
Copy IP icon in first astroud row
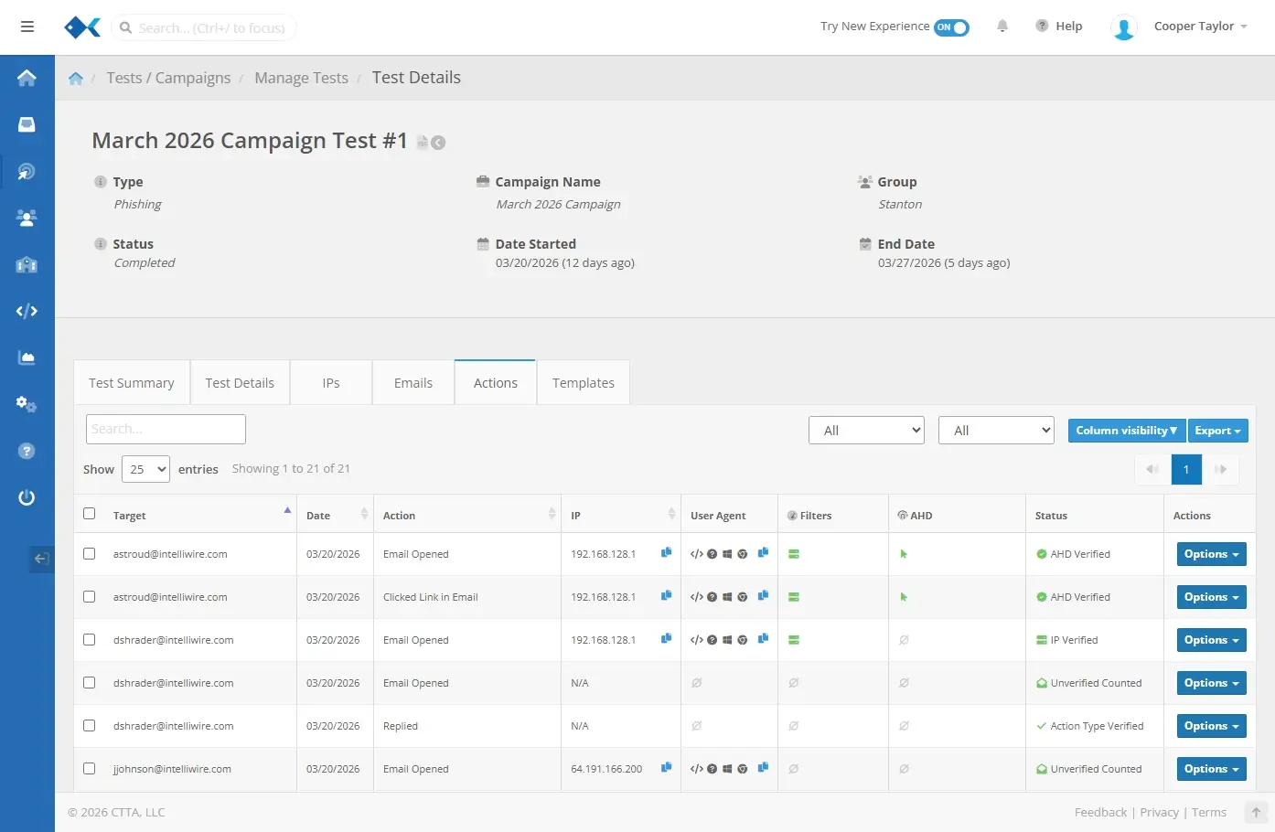(666, 553)
